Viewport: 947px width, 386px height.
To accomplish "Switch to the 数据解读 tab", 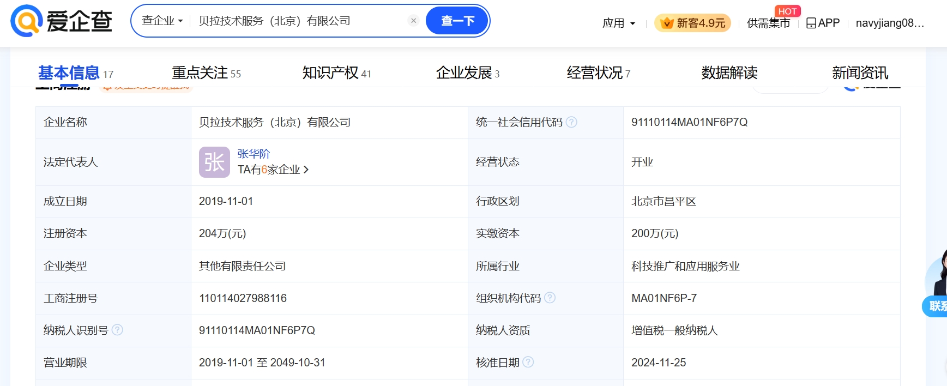I will click(x=729, y=73).
